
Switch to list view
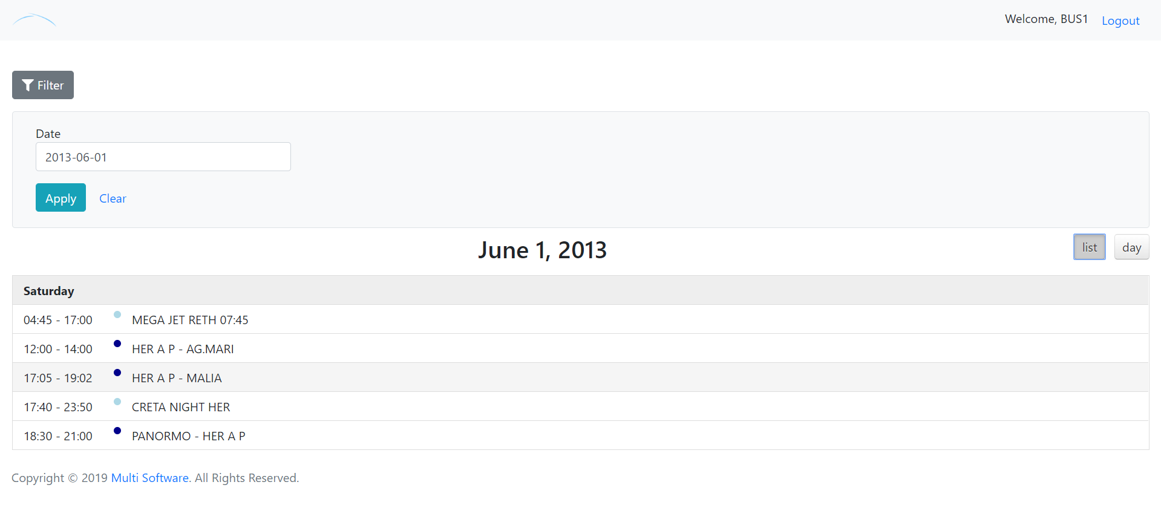(x=1089, y=247)
